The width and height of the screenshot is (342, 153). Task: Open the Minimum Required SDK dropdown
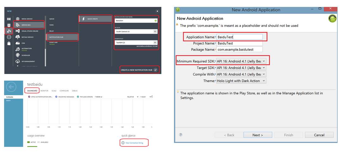coord(241,61)
